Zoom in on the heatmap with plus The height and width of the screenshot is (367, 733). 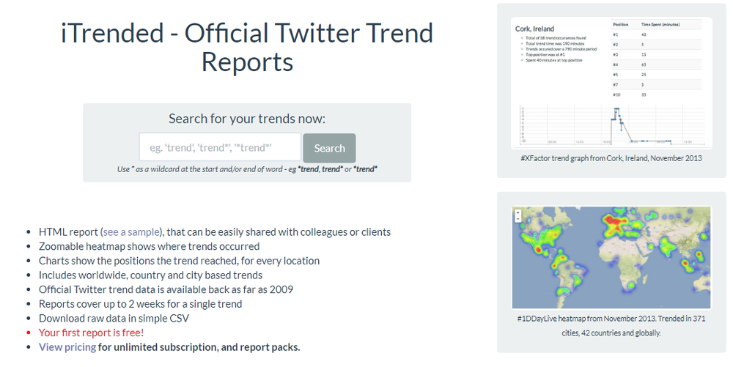518,213
